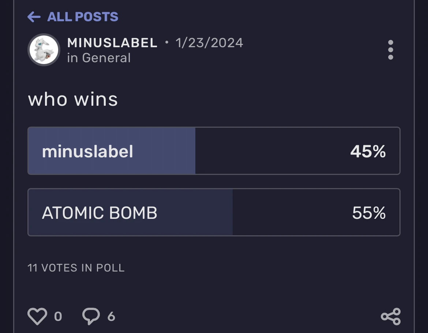Screen dimensions: 428x333
Task: Click the MINUSLABEL username
Action: click(112, 43)
